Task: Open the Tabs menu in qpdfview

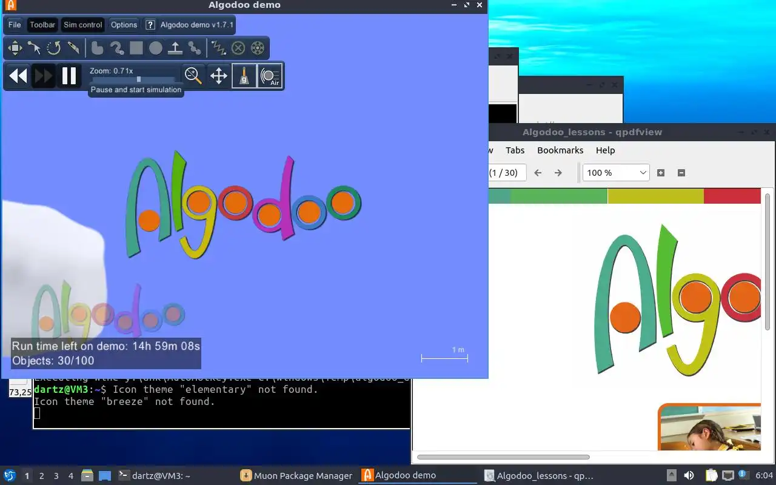Action: (x=515, y=150)
